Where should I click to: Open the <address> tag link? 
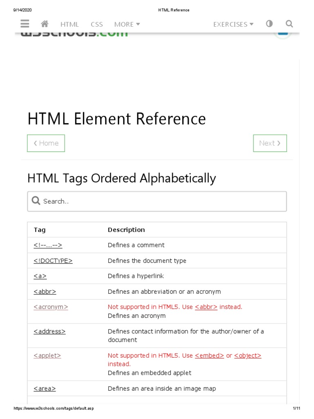pyautogui.click(x=49, y=331)
